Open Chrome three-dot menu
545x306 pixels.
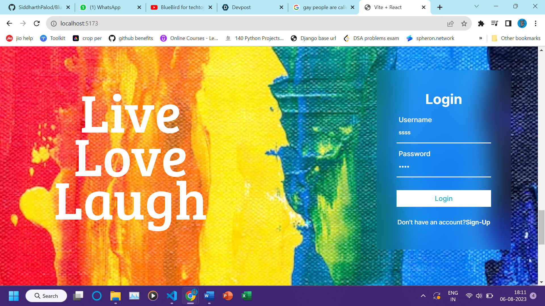coord(536,24)
